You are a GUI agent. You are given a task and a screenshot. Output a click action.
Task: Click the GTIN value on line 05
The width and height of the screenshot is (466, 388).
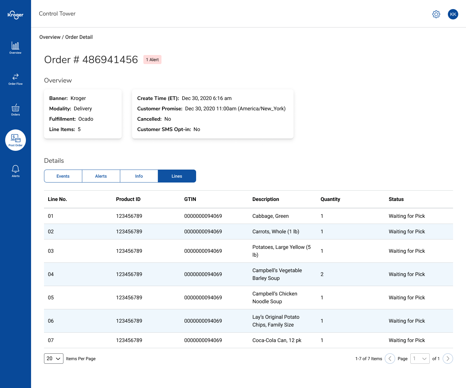203,298
